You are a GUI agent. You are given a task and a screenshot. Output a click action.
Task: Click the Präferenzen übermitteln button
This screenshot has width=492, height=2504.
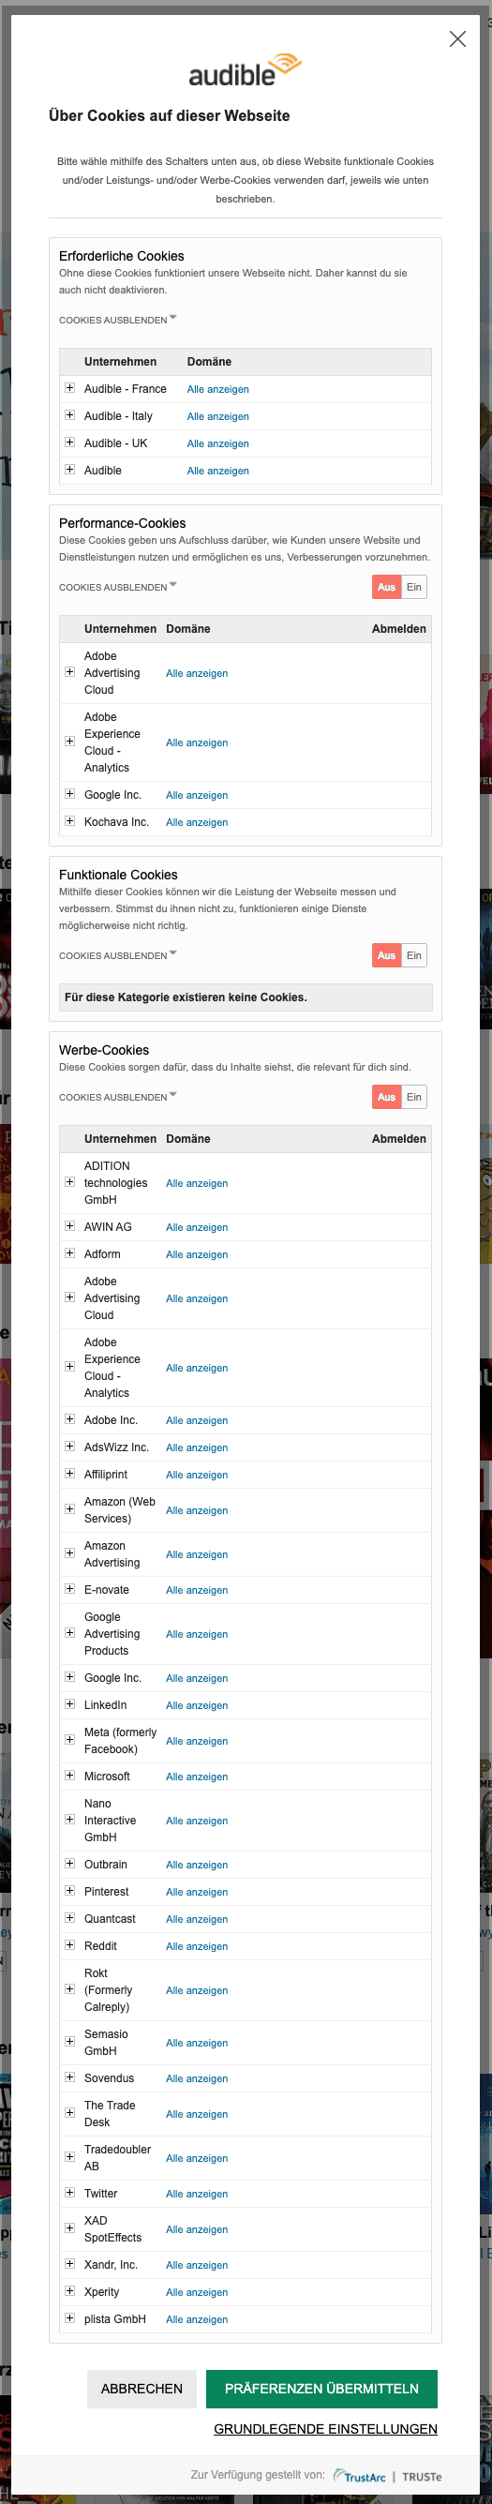pos(321,2389)
